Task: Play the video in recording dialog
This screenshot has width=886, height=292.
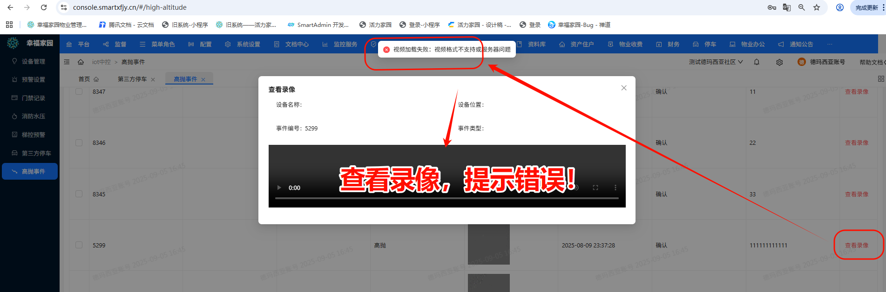Action: click(279, 188)
